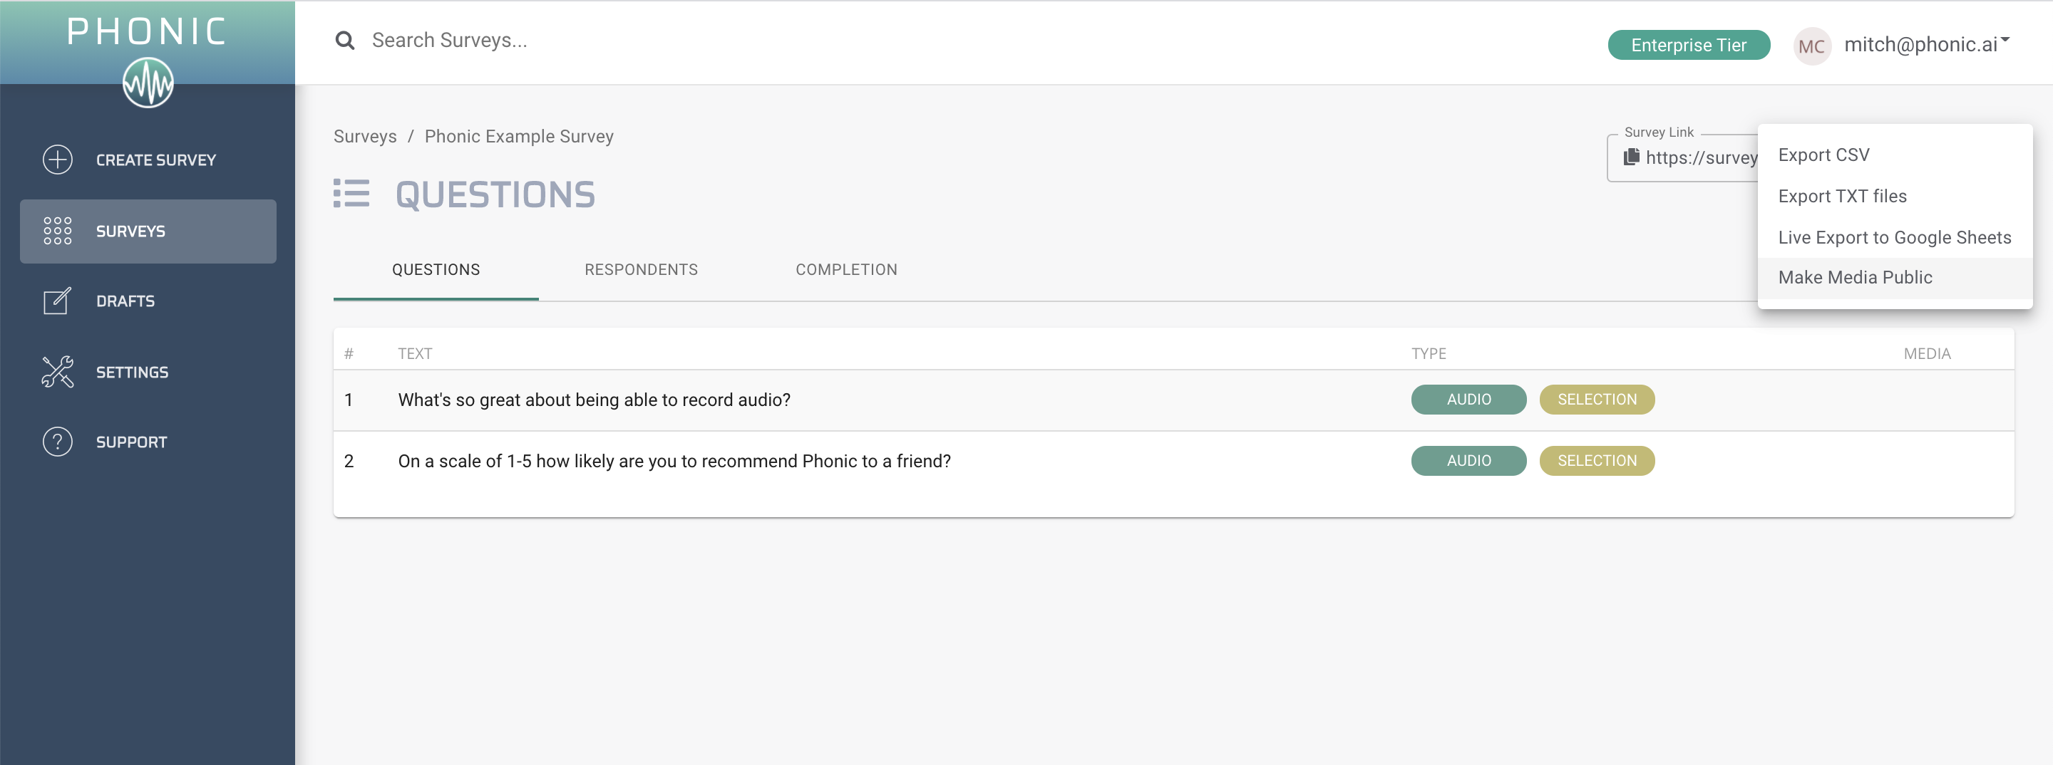Open the Create Survey page via plus icon

pyautogui.click(x=56, y=160)
